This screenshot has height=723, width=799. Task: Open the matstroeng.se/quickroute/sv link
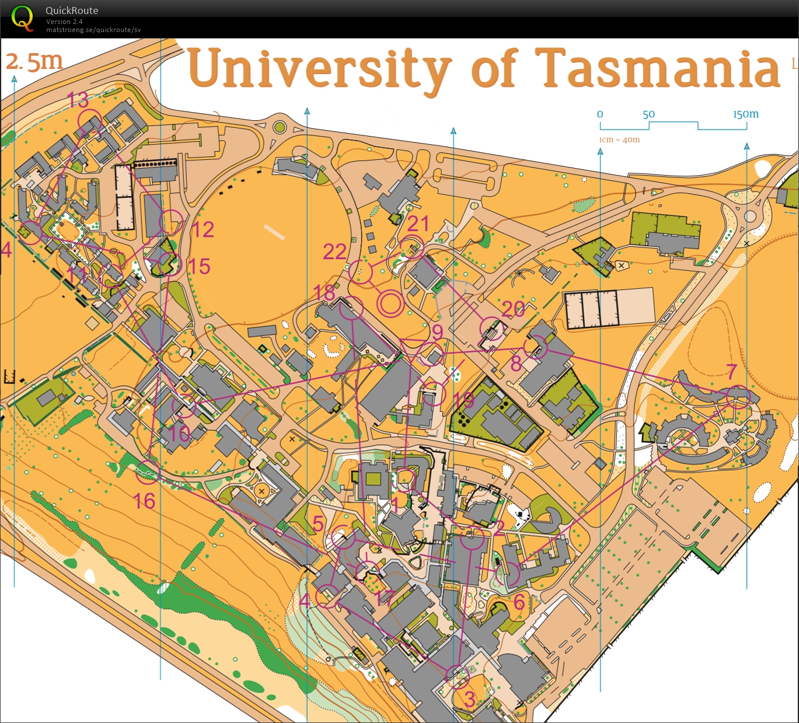point(93,30)
